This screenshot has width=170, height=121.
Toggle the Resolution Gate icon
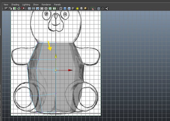pyautogui.click(x=38, y=8)
